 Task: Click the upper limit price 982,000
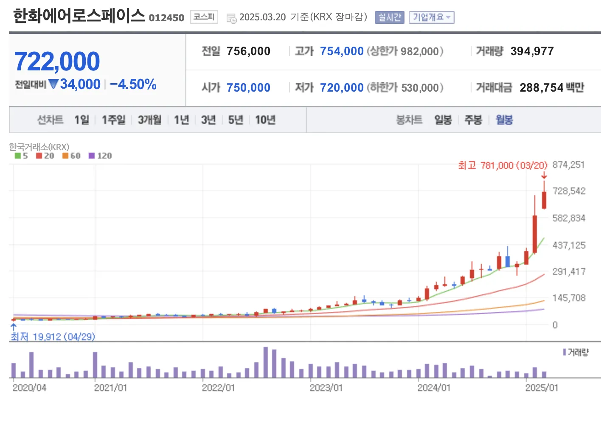pyautogui.click(x=419, y=51)
